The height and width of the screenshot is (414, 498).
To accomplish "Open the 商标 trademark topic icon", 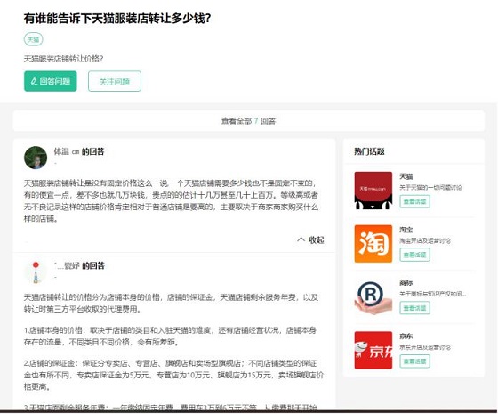I will 373,297.
